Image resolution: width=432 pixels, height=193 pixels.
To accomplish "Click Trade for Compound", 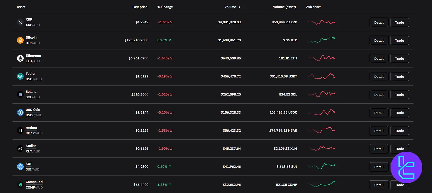I will [399, 185].
